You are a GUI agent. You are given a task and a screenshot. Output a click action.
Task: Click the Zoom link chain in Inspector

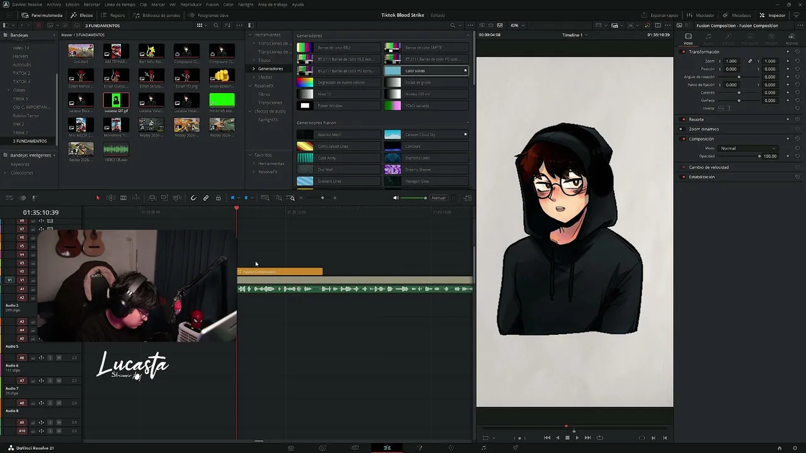[x=750, y=61]
